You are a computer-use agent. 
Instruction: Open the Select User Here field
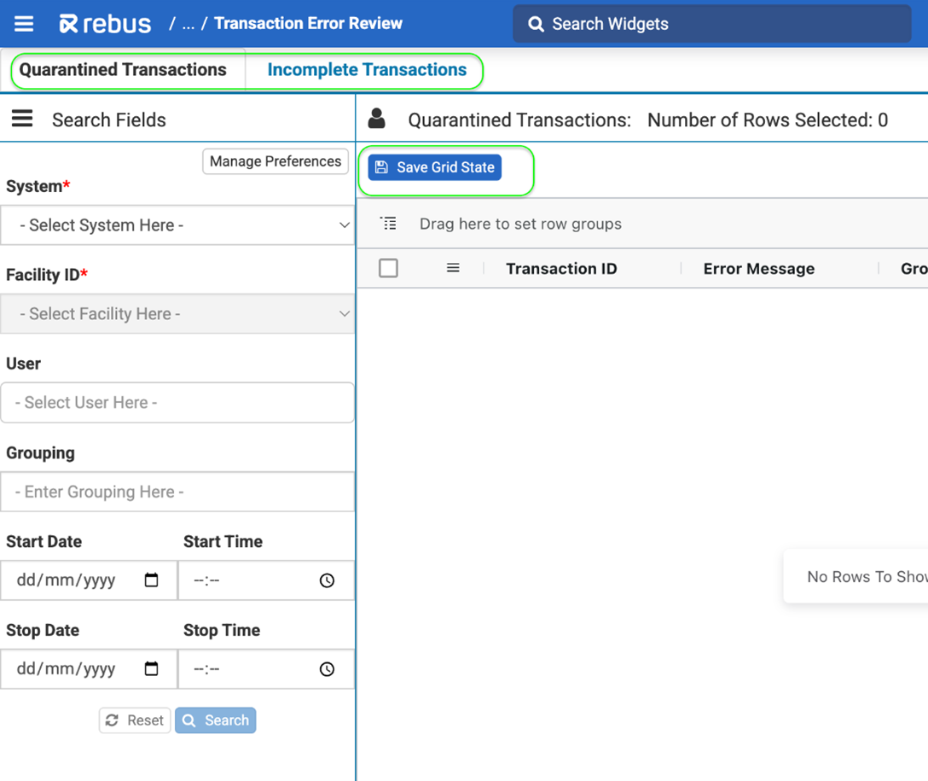177,403
